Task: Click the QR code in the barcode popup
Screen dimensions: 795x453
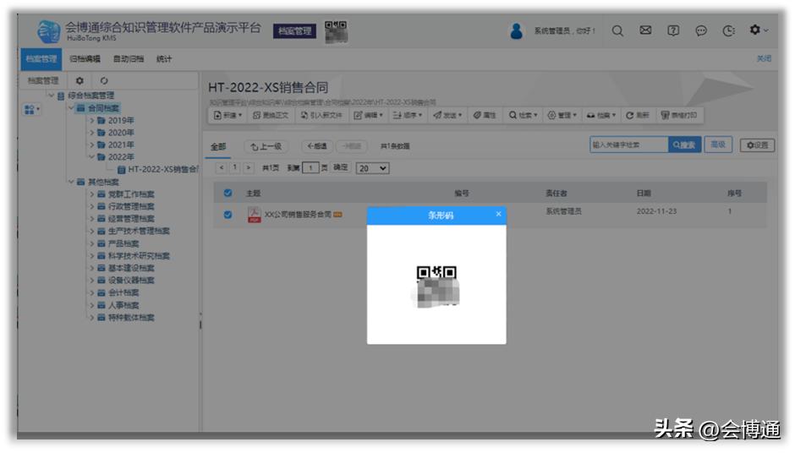Action: click(x=436, y=287)
